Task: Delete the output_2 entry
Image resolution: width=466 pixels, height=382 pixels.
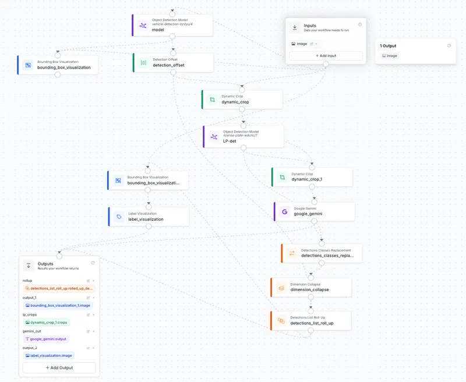Action: (94, 348)
